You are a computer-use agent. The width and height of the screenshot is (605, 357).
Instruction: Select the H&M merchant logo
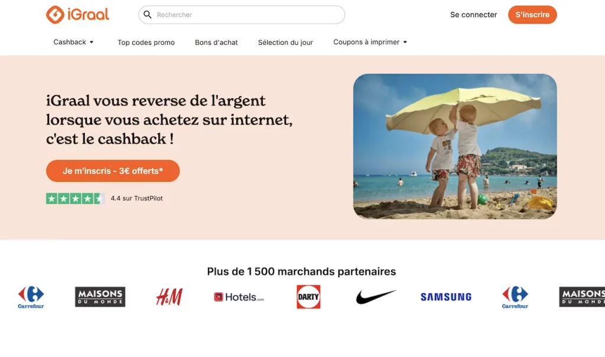click(170, 297)
